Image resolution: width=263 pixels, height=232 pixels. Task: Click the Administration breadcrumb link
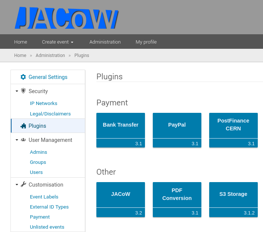pyautogui.click(x=50, y=55)
